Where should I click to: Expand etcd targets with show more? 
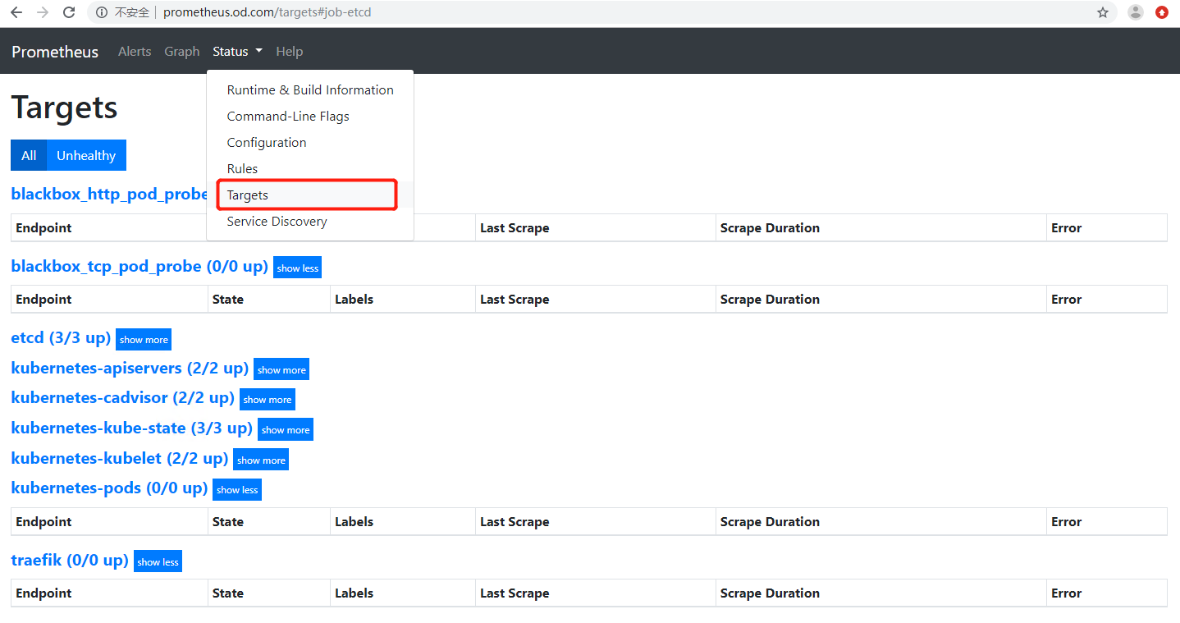click(x=144, y=340)
